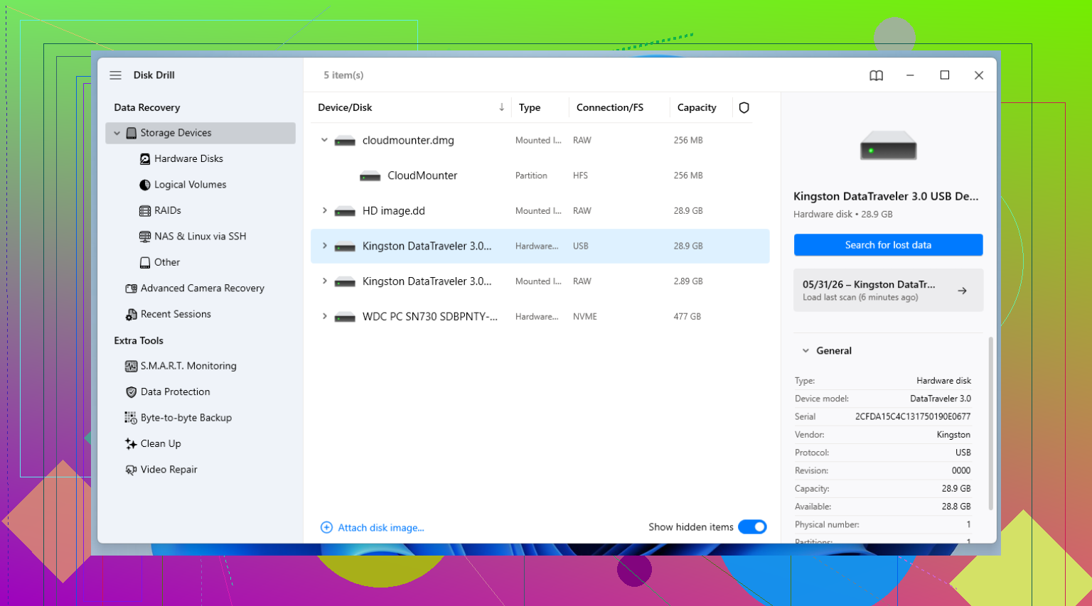1092x606 pixels.
Task: Expand the HD image.dd row
Action: pyautogui.click(x=324, y=210)
